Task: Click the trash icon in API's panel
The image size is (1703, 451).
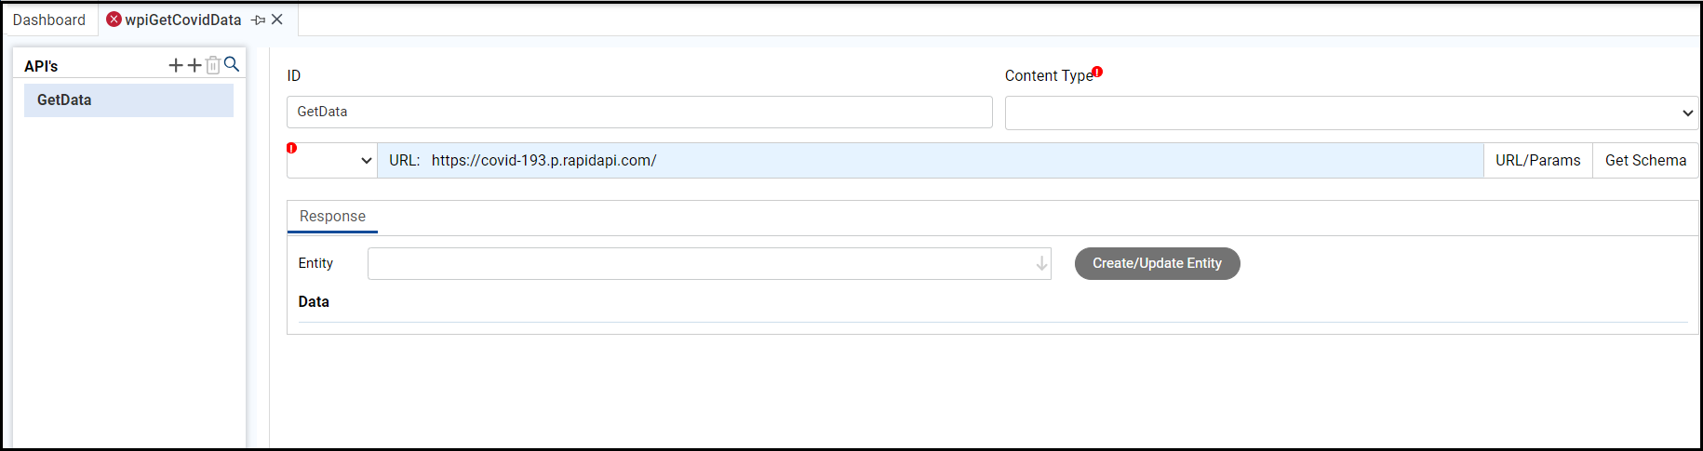Action: click(213, 65)
